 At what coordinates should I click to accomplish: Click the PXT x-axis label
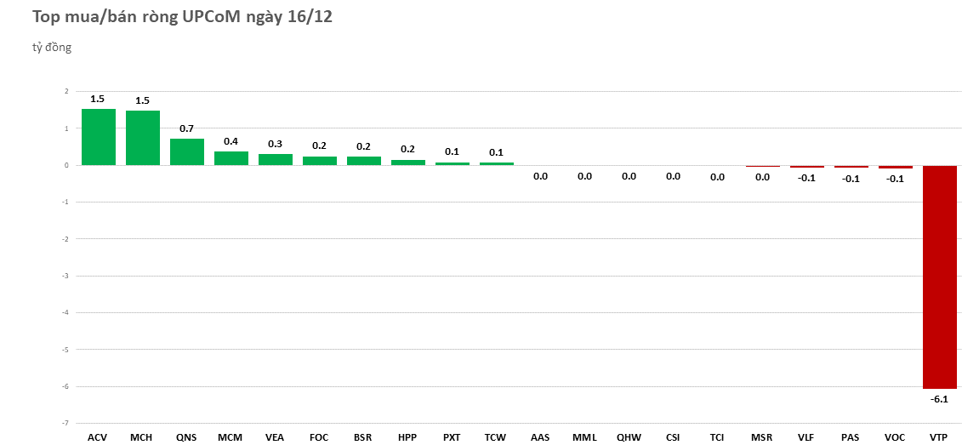[x=452, y=437]
